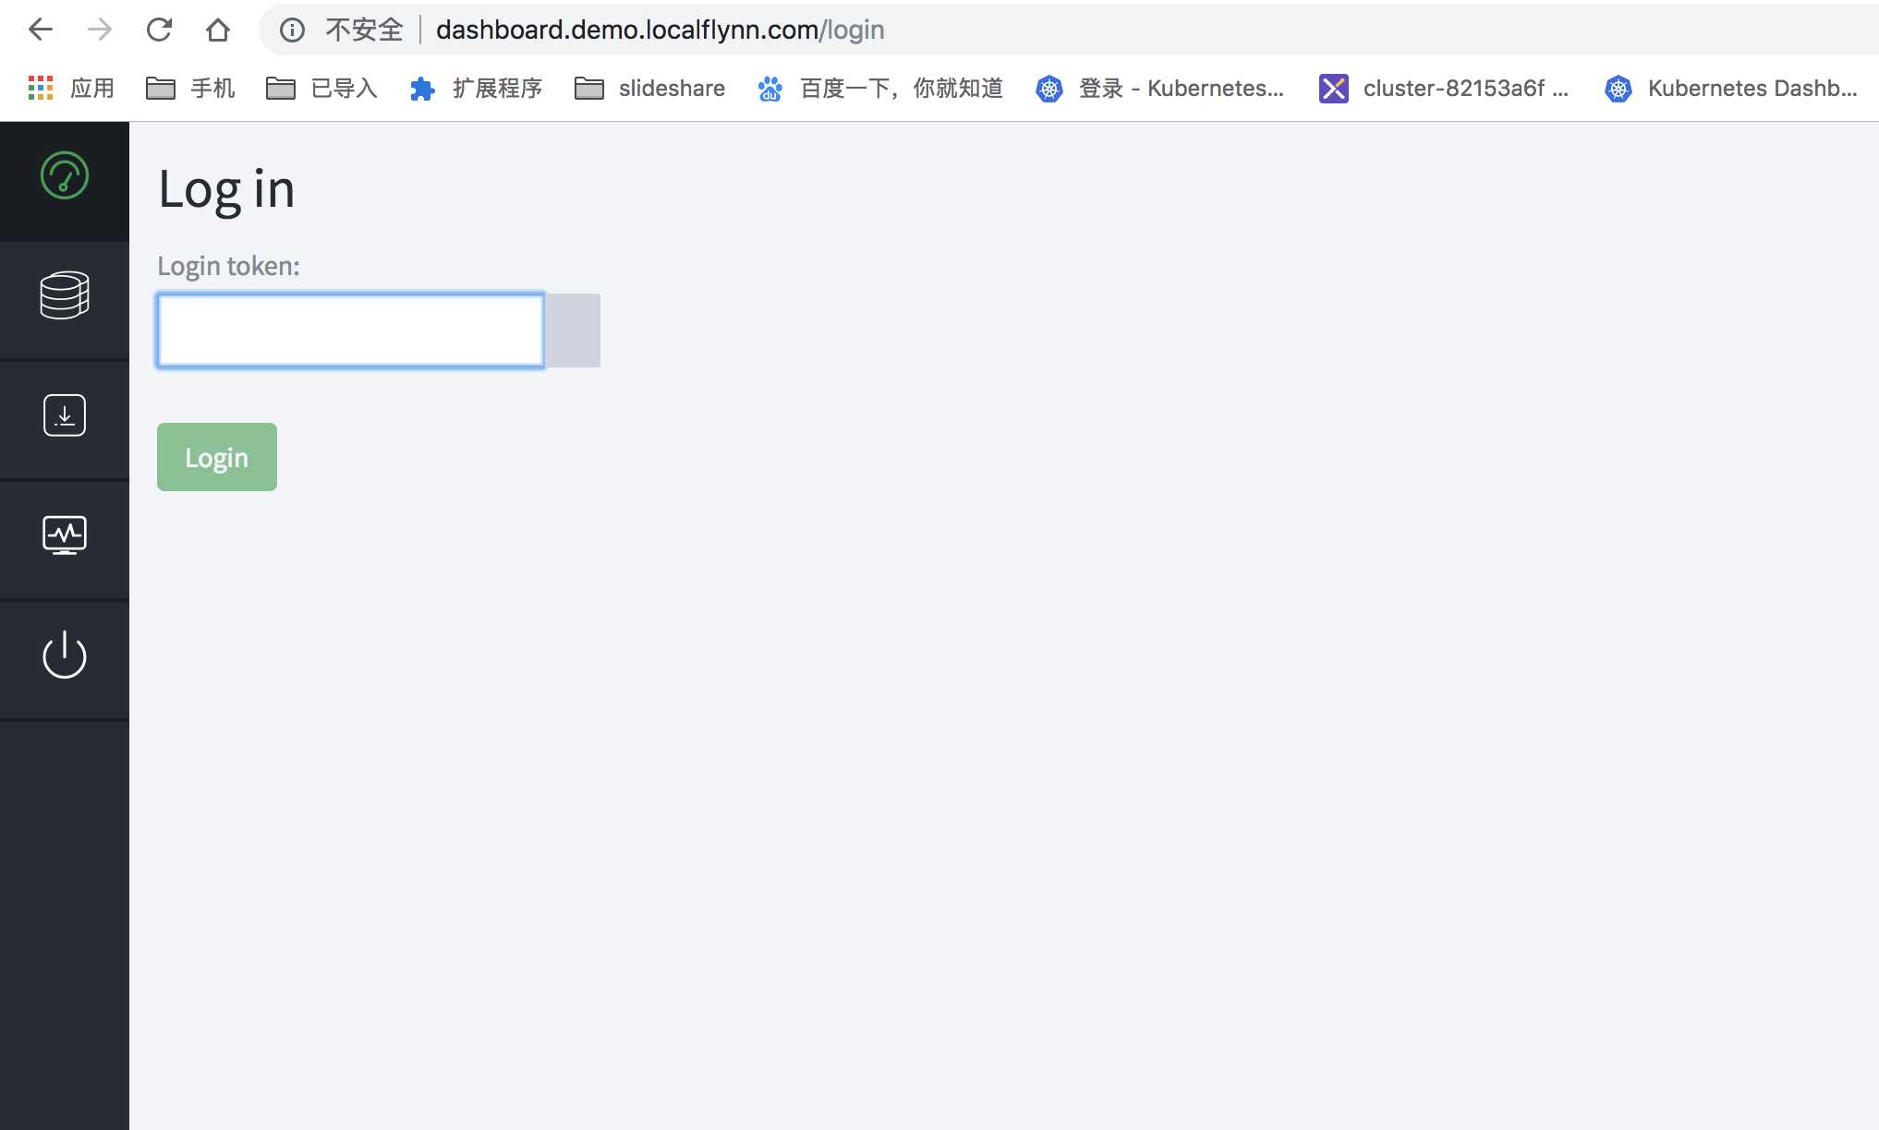Click the address bar URL text
The height and width of the screenshot is (1130, 1879).
[660, 30]
